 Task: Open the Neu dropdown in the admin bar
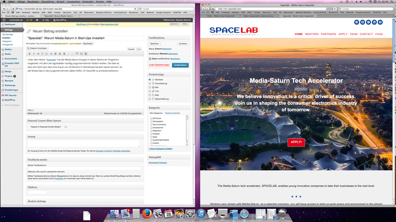(46, 20)
